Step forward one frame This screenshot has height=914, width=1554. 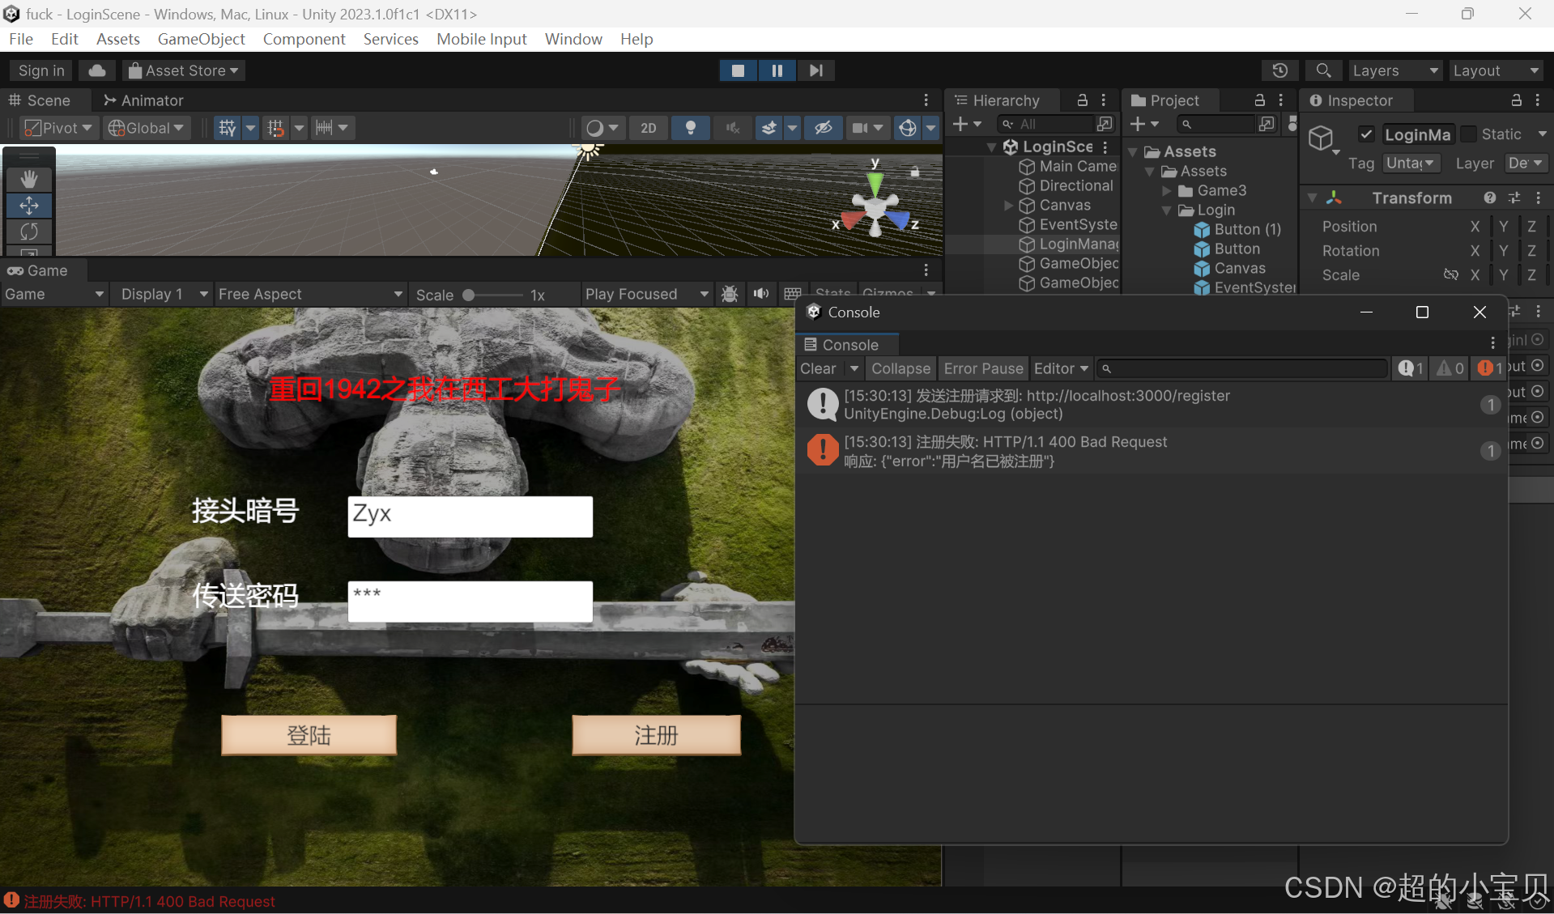point(815,70)
